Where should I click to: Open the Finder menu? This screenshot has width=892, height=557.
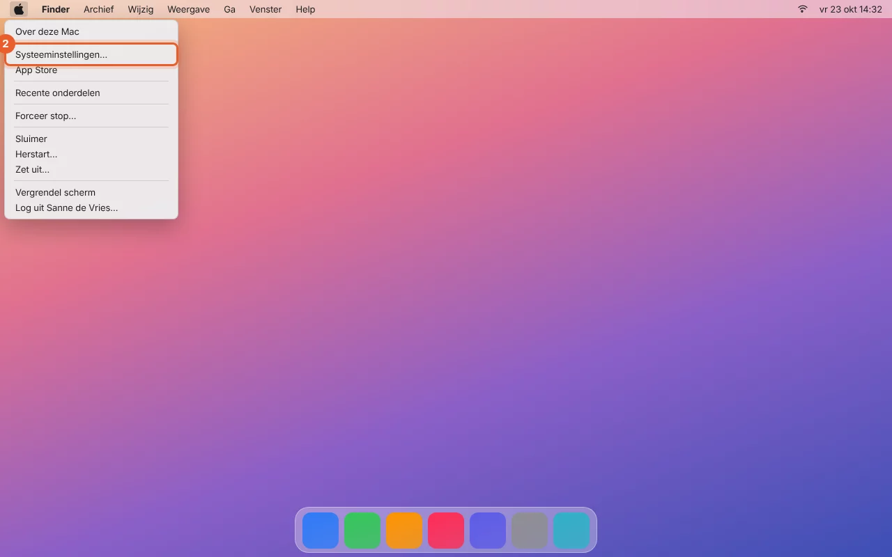(x=56, y=9)
